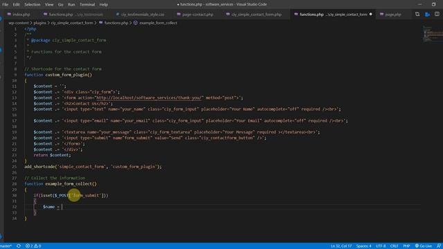Click line number 9 in gutter
The width and height of the screenshot is (443, 249).
click(15, 75)
